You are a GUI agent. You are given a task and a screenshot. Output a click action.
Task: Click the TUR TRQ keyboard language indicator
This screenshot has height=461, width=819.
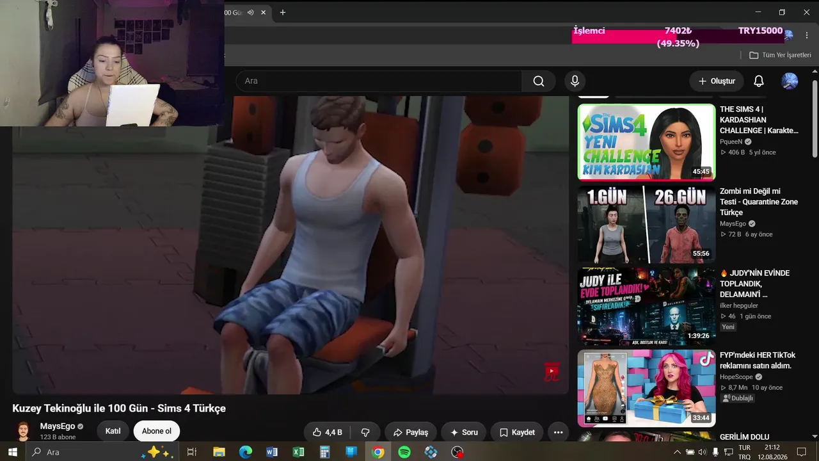pos(744,452)
